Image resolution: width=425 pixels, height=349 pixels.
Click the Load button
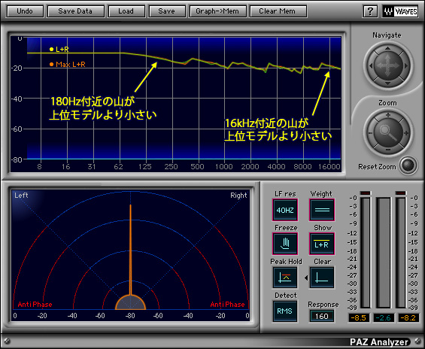click(x=126, y=11)
